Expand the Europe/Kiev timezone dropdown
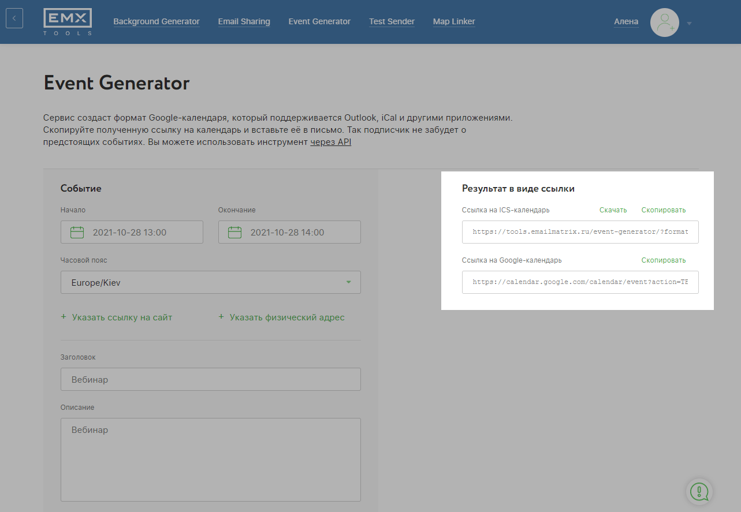The image size is (741, 512). [x=348, y=282]
